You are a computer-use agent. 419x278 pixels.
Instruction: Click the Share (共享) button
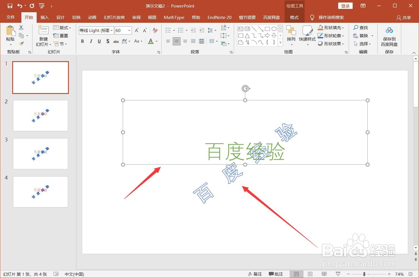tap(404, 18)
